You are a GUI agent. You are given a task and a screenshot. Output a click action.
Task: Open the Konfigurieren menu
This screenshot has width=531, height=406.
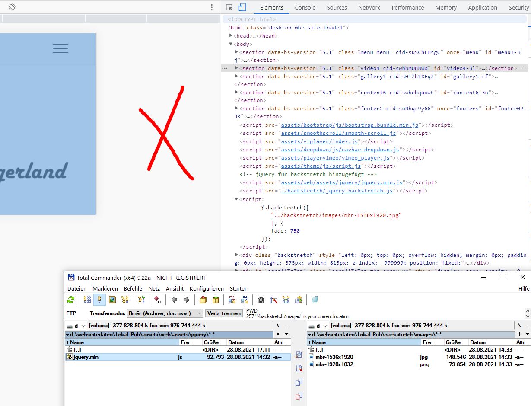pos(207,288)
